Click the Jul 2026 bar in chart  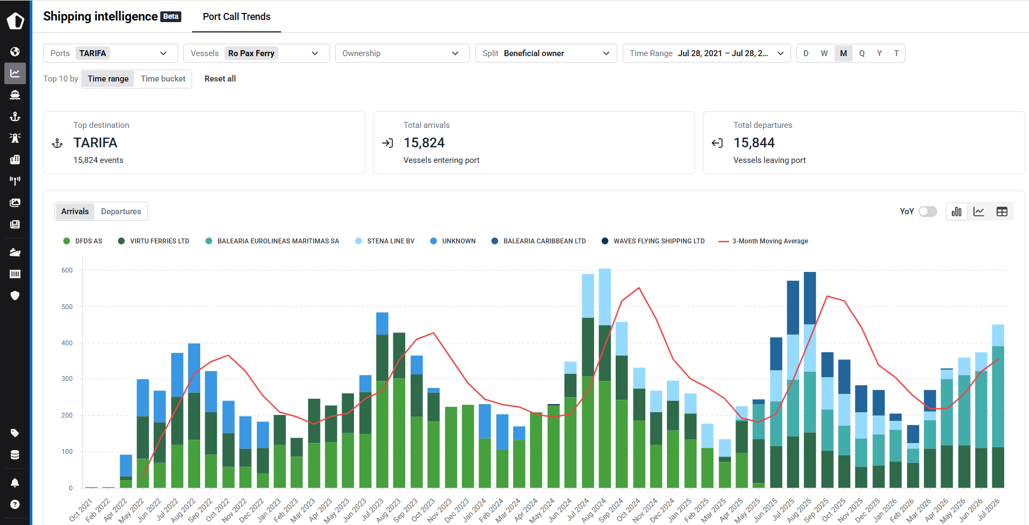[x=998, y=406]
